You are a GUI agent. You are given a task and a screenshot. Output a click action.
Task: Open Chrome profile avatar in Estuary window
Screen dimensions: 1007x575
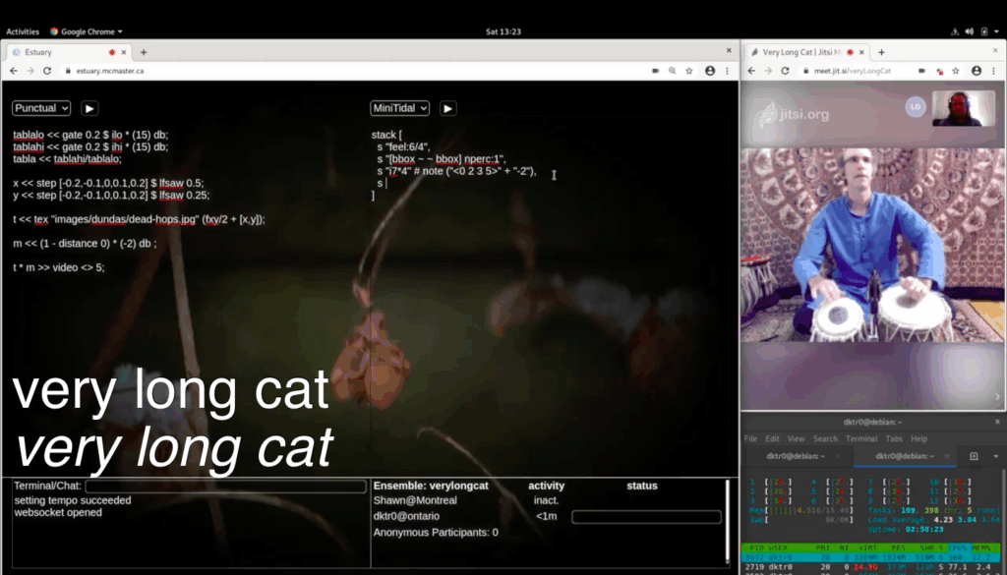tap(707, 71)
